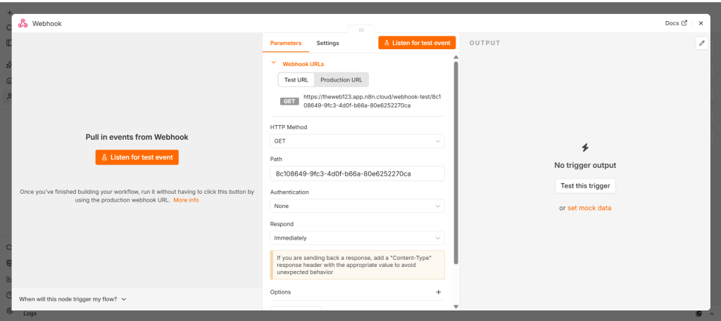Screen dimensions: 721x321
Task: Click the GET method badge
Action: [x=289, y=101]
